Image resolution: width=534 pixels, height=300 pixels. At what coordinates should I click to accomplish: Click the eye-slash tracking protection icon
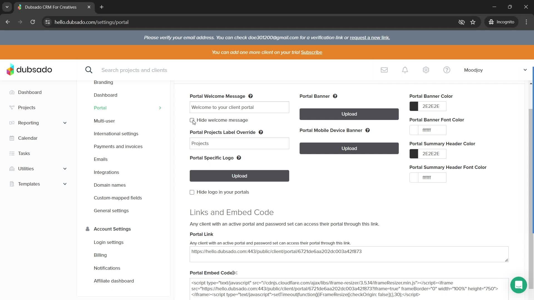tap(461, 22)
